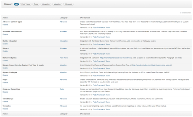Image resolution: width=193 pixels, height=117 pixels.
Task: Select the 'Advanced Content Types' name text
Action: 12,22
